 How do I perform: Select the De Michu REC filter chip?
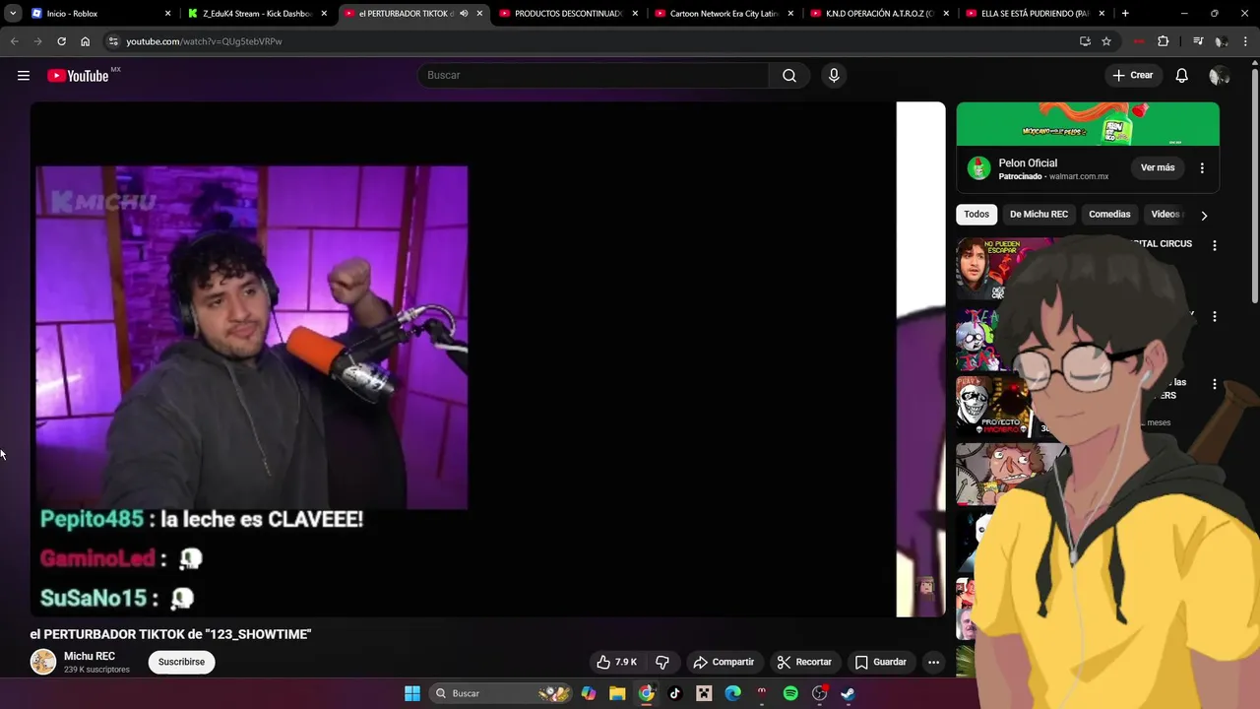click(x=1039, y=215)
